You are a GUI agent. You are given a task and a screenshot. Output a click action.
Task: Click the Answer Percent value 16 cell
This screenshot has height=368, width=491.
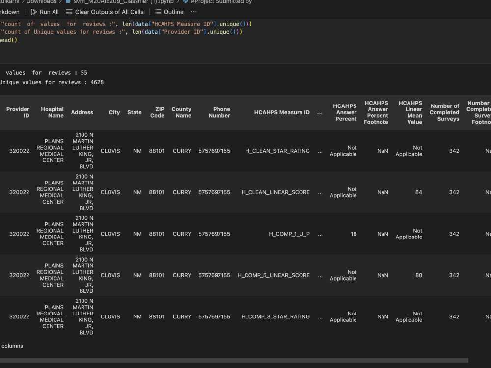pyautogui.click(x=354, y=234)
